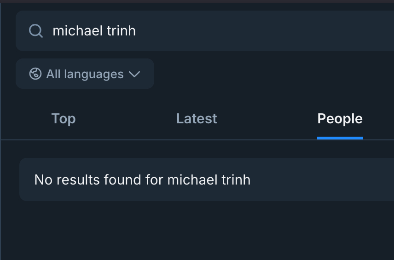Select the People tab

[x=340, y=119]
